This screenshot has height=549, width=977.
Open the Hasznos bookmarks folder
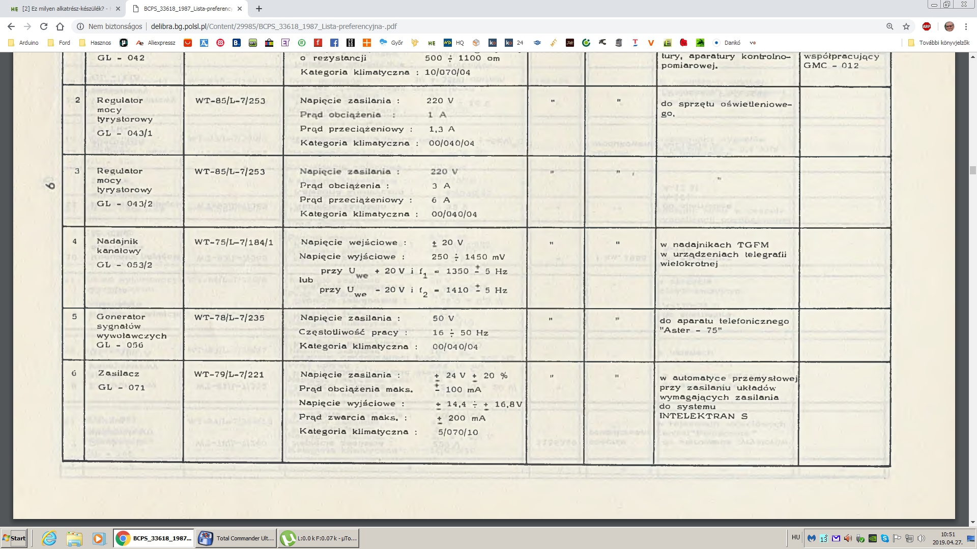[x=95, y=43]
